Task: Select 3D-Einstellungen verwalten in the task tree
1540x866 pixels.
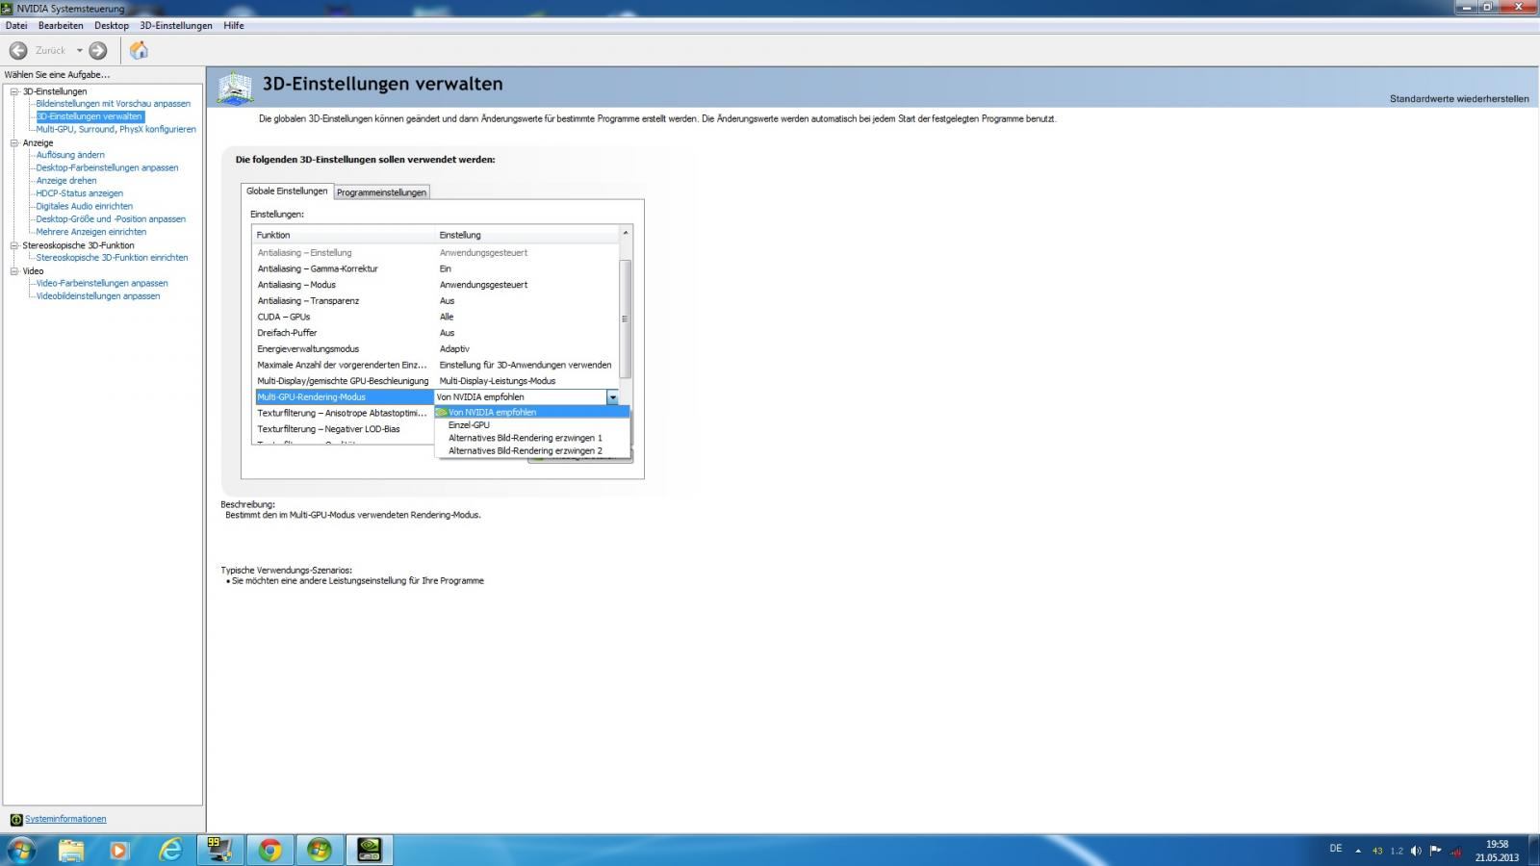Action: [x=90, y=116]
